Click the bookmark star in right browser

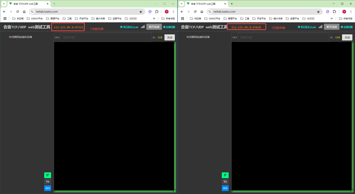[318, 12]
